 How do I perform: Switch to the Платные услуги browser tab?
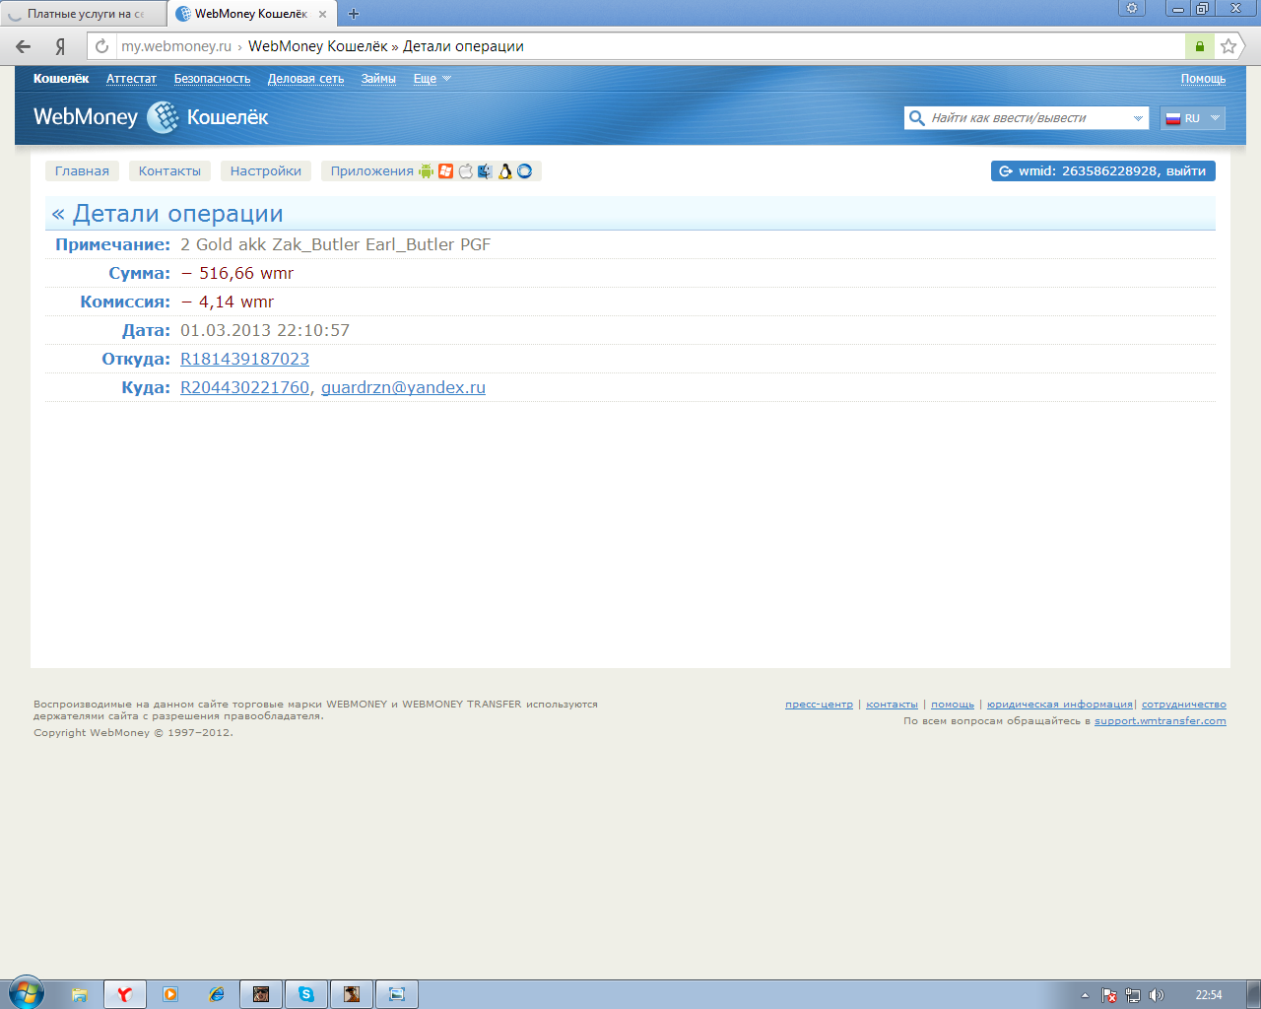pos(84,14)
